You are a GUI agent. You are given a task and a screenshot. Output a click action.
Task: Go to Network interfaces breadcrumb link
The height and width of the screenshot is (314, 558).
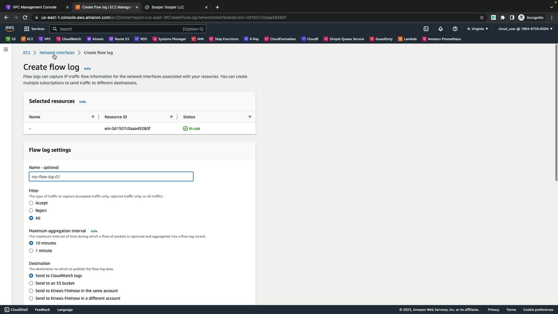[x=57, y=53]
